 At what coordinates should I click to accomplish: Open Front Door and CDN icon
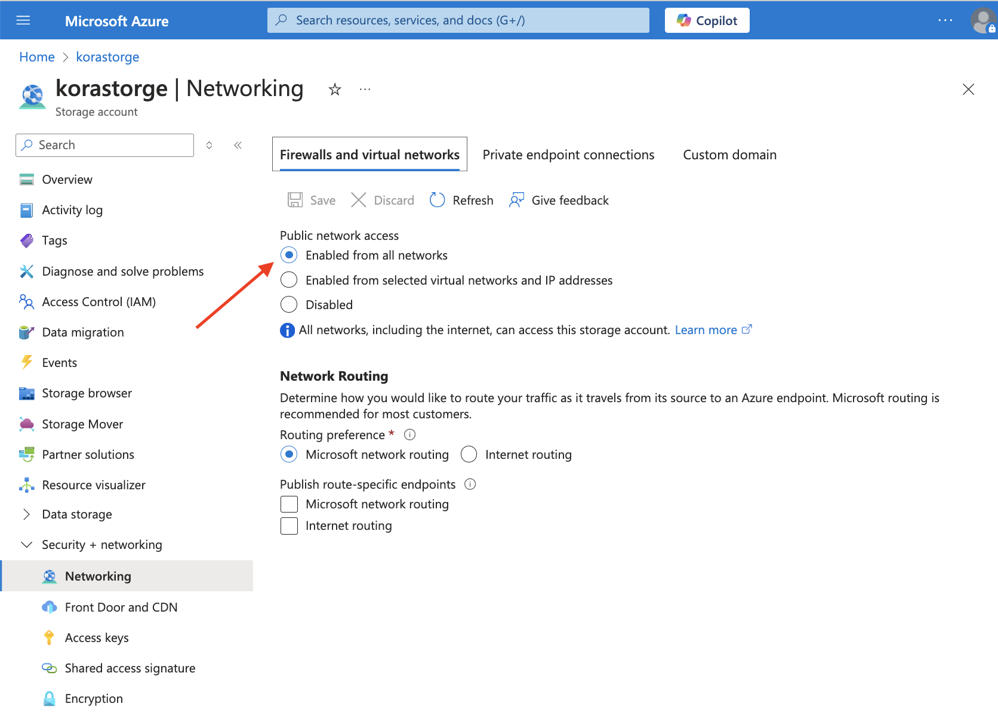50,607
